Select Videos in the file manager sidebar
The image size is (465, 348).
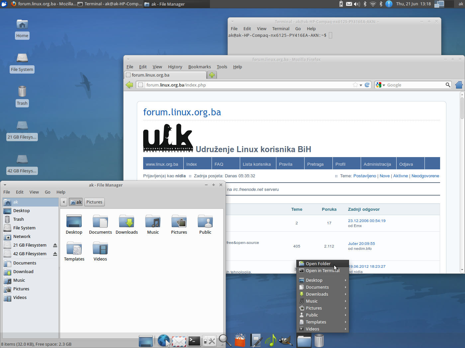[31, 298]
